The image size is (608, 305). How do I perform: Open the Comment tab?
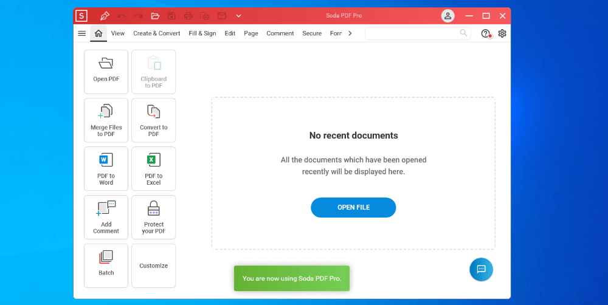[280, 33]
